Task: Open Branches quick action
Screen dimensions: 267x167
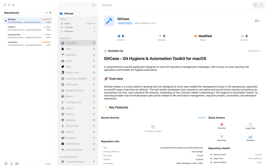Action: point(222,138)
